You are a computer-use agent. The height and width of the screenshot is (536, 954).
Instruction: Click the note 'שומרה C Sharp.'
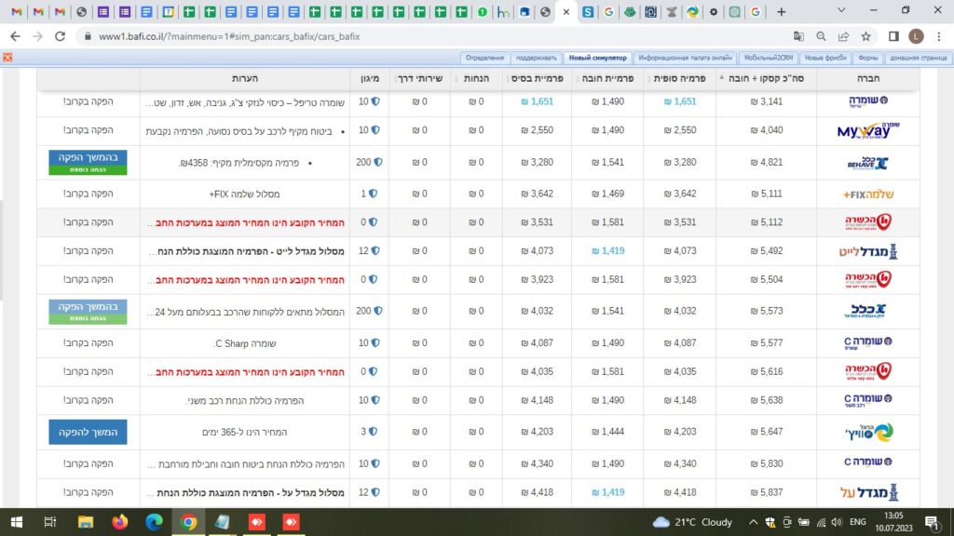(245, 343)
